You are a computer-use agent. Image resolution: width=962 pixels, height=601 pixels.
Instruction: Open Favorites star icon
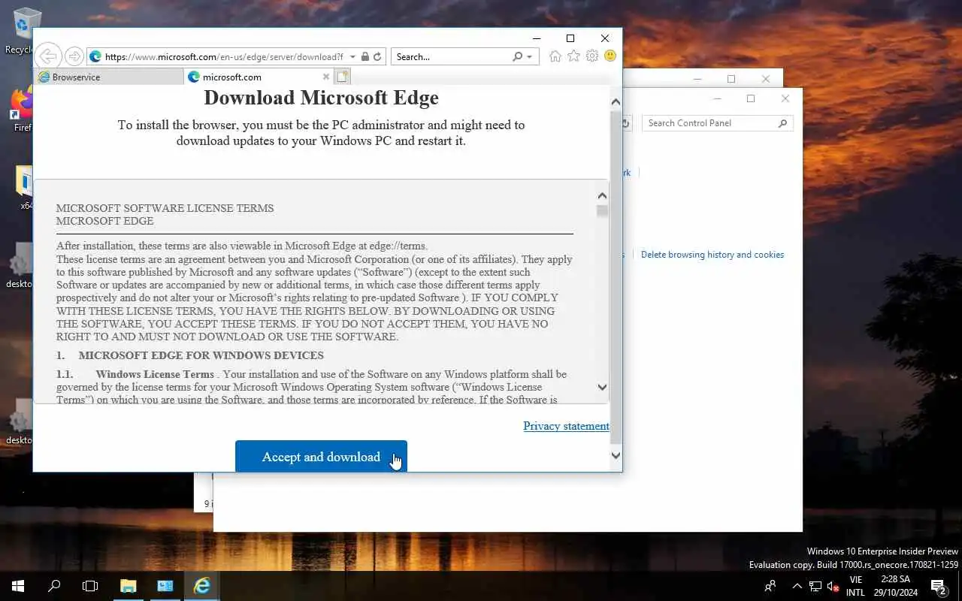coord(573,56)
